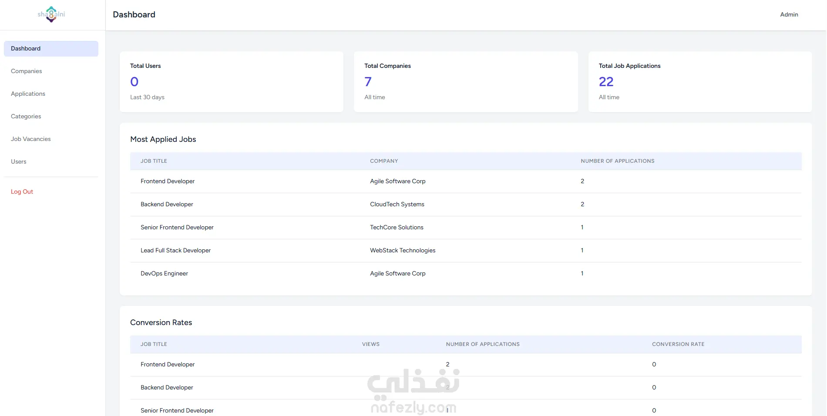Click the Log Out link
Viewport: 827px width, 416px height.
pos(22,192)
